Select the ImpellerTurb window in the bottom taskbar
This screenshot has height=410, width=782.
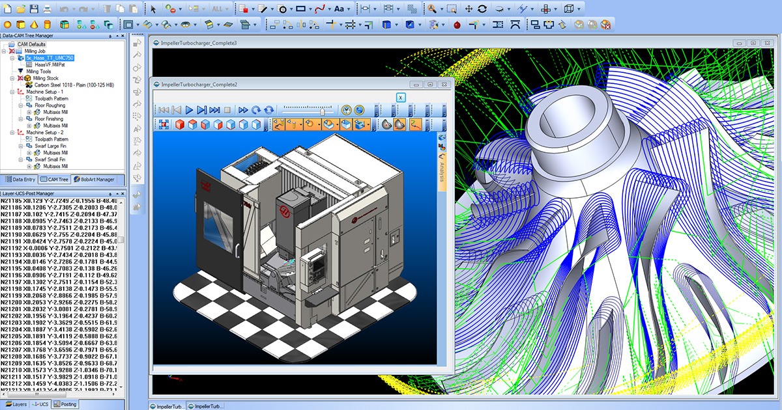[x=168, y=404]
